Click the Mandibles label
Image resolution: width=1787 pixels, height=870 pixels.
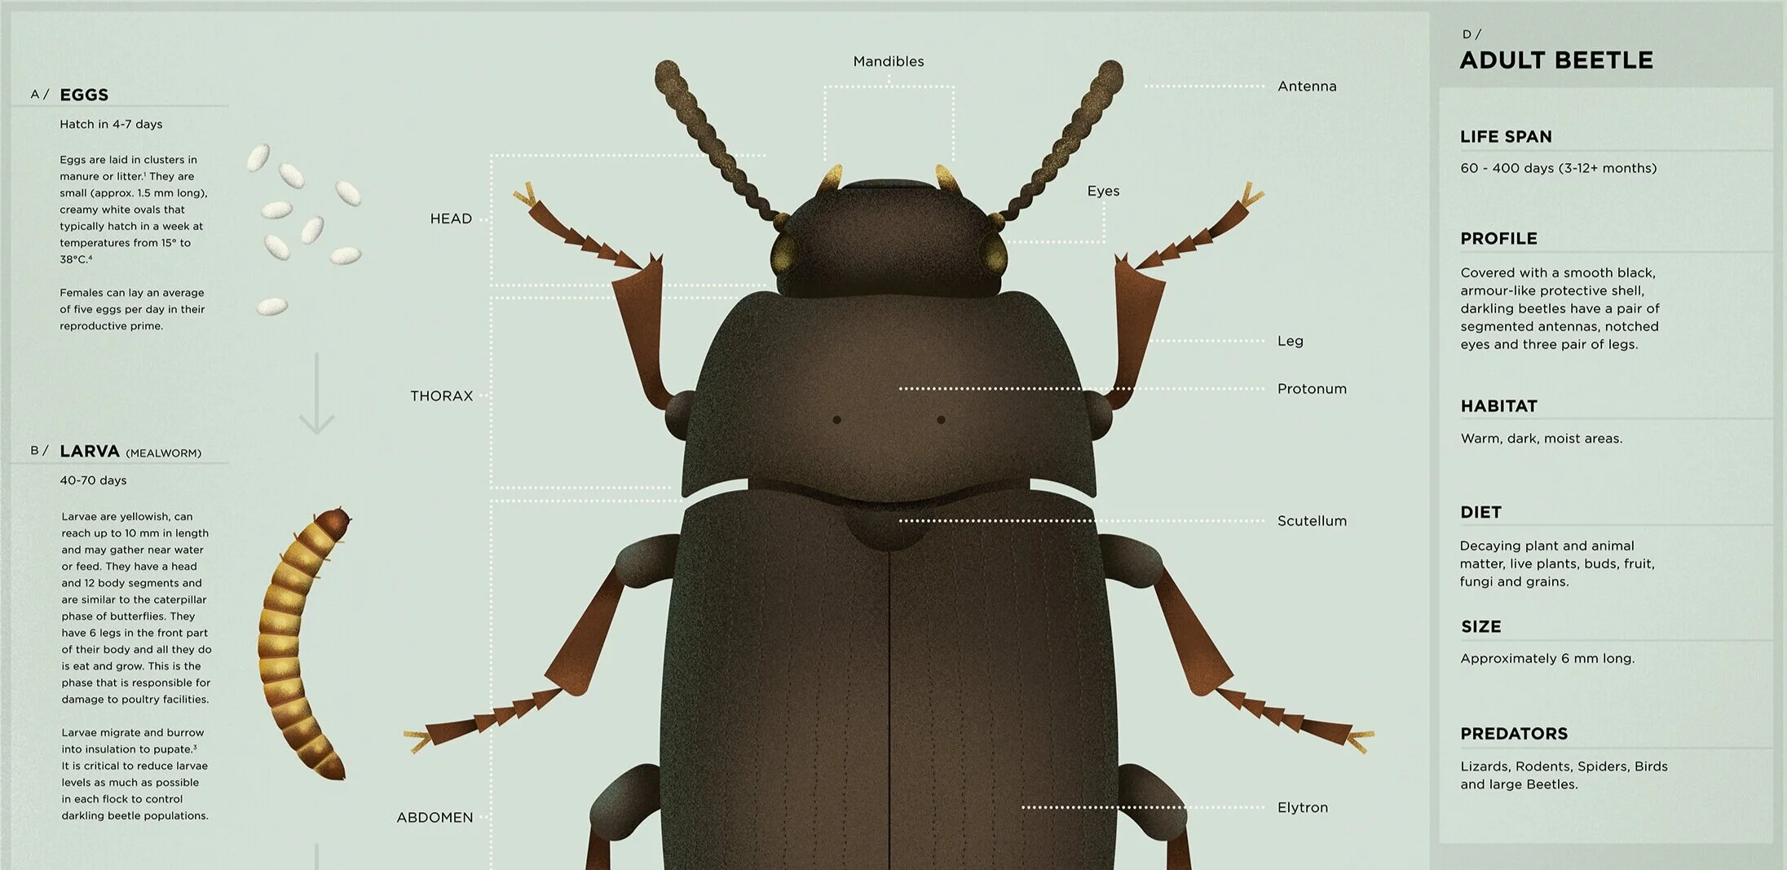click(x=889, y=61)
